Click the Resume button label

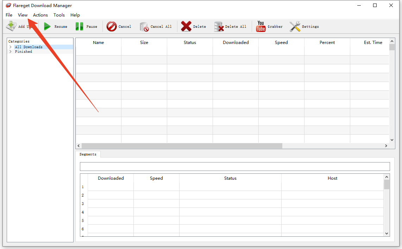click(61, 27)
